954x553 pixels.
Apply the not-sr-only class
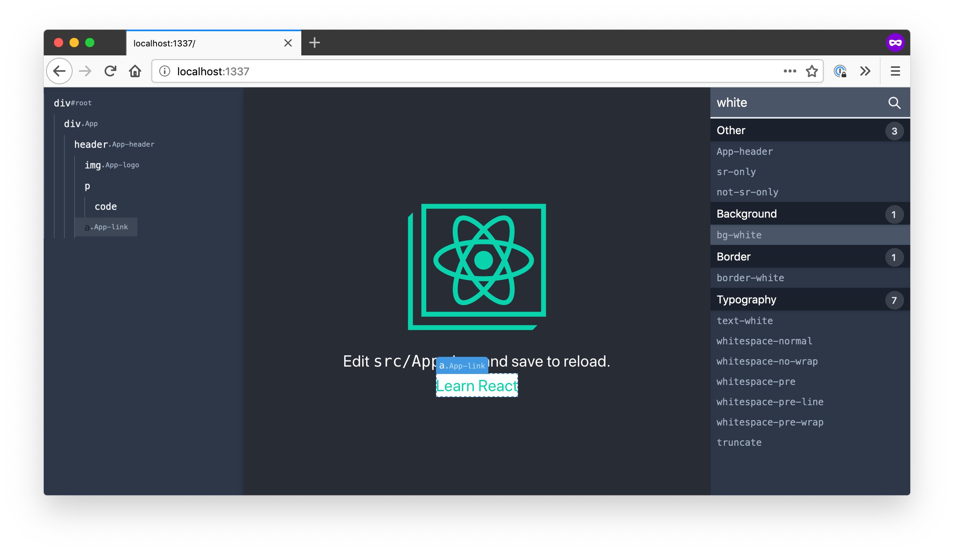pos(810,192)
